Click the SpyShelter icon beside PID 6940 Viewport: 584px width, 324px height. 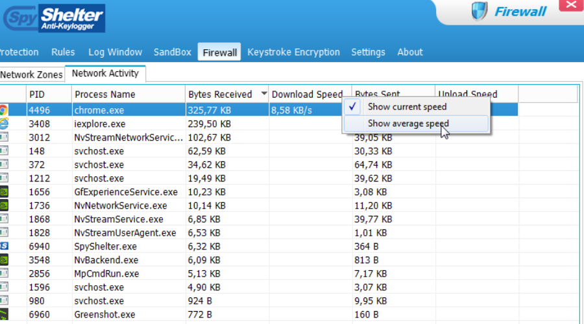click(x=4, y=246)
